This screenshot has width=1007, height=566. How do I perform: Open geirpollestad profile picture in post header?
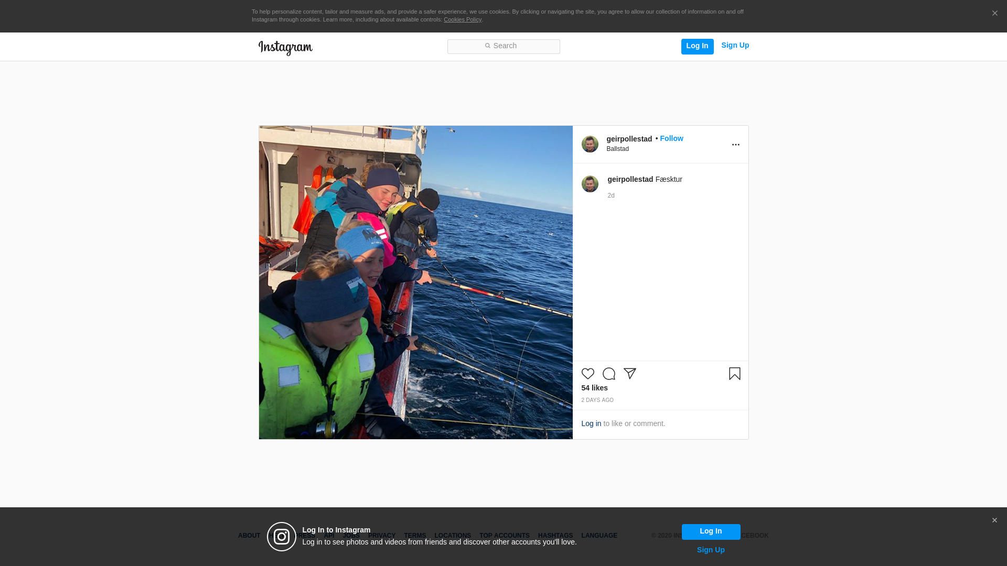tap(590, 144)
